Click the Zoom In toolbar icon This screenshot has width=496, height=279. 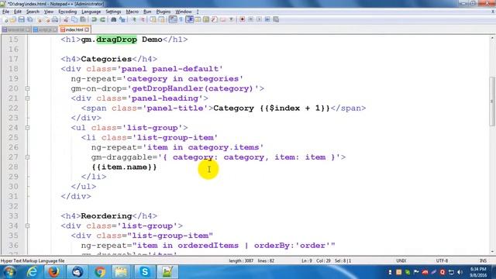[134, 19]
